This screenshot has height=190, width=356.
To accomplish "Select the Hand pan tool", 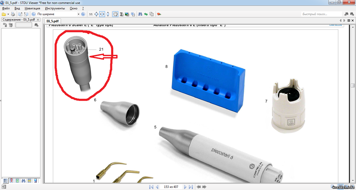I will click(x=115, y=14).
